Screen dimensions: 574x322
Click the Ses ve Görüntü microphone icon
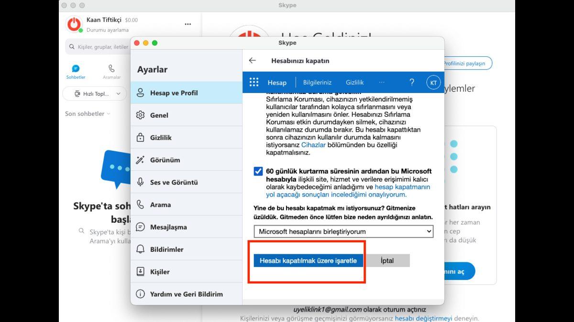pyautogui.click(x=141, y=182)
